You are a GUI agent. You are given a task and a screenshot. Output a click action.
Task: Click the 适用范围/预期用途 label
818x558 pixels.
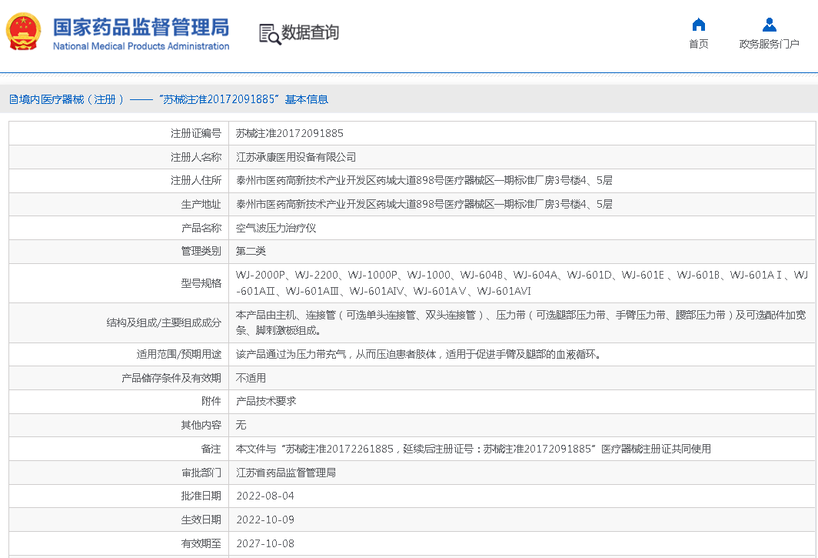[179, 354]
